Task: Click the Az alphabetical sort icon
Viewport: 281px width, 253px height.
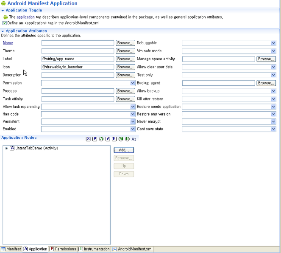Action: click(134, 139)
